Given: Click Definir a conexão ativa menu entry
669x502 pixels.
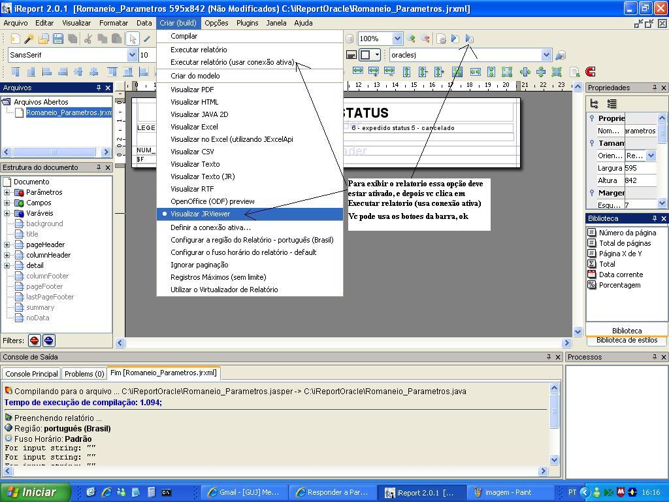Looking at the screenshot, I should point(250,227).
